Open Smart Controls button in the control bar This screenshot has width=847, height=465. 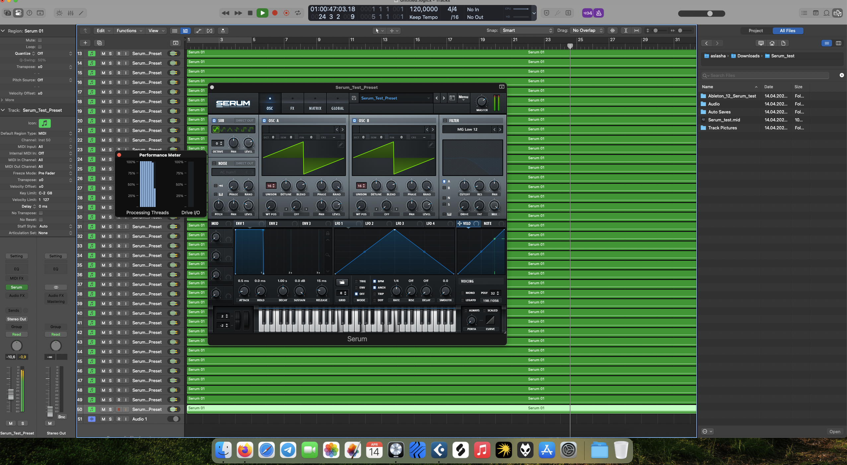[59, 13]
